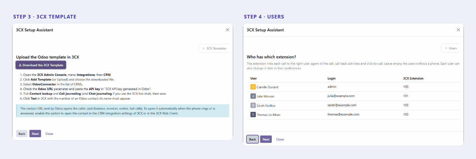476x159 pixels.
Task: Click the 'Who has which extension?' heading
Action: click(x=271, y=57)
